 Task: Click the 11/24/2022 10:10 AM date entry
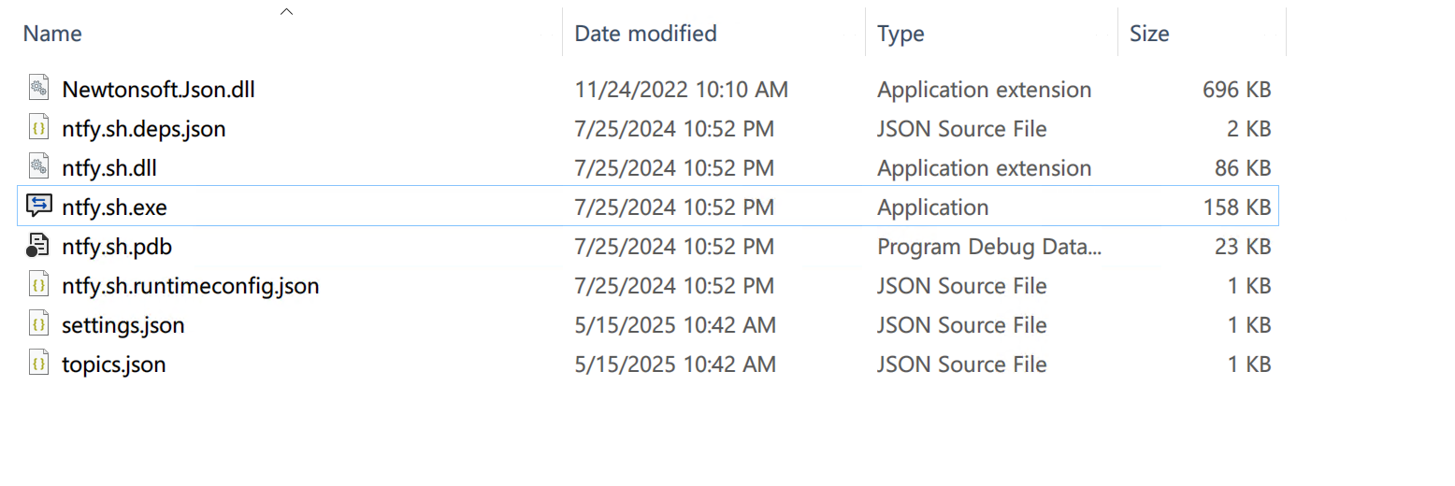[681, 90]
